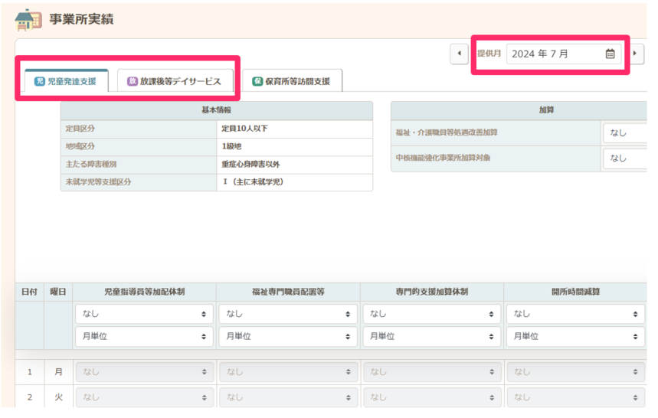Click the green 保 badge icon
The height and width of the screenshot is (418, 658).
[257, 80]
